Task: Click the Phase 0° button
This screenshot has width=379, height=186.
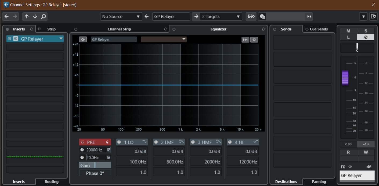Action: click(x=95, y=173)
